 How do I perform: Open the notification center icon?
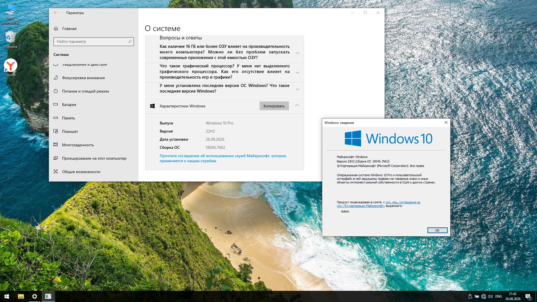(x=528, y=296)
